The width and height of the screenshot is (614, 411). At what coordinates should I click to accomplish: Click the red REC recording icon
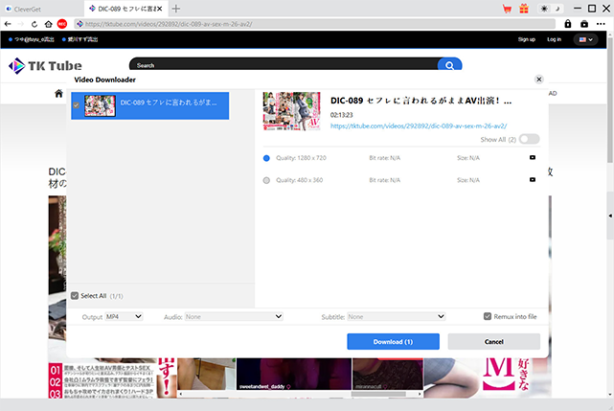(62, 24)
